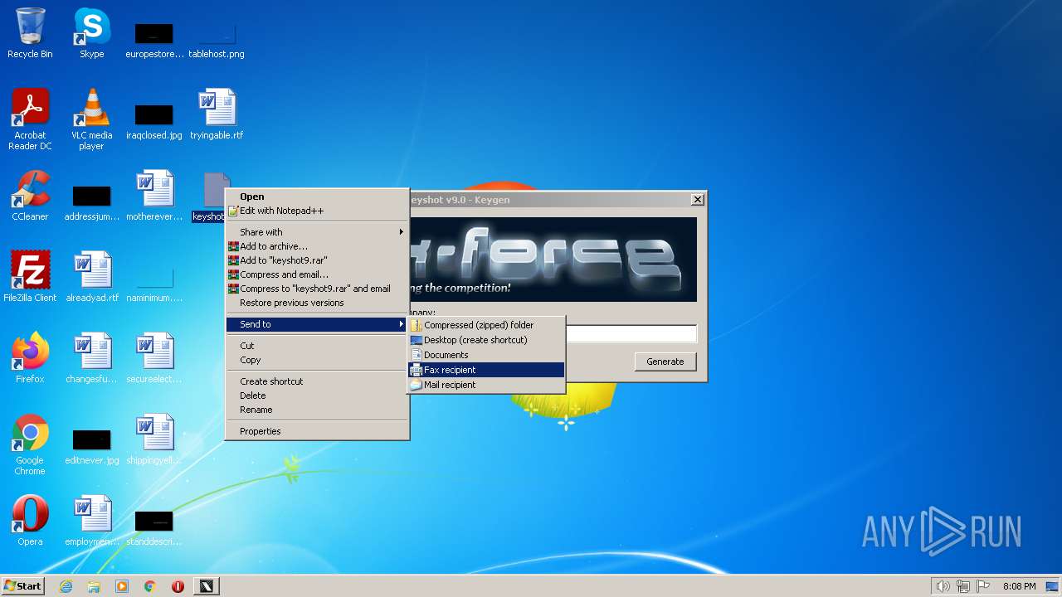Screen dimensions: 1062x597
Task: Choose Cut in the context menu
Action: 317,346
